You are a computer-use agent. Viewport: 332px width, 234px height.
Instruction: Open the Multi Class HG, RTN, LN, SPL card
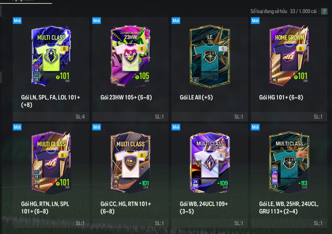pyautogui.click(x=51, y=162)
